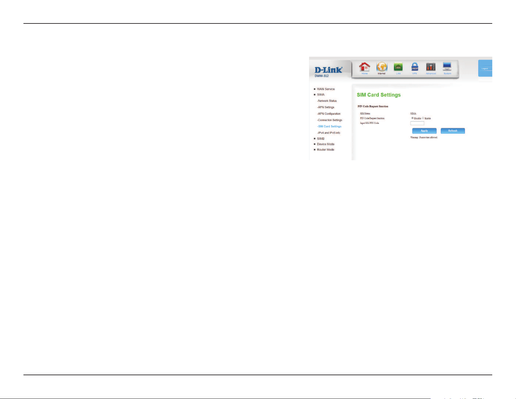
Task: Select the Enable PIN request radio
Action: (x=423, y=118)
